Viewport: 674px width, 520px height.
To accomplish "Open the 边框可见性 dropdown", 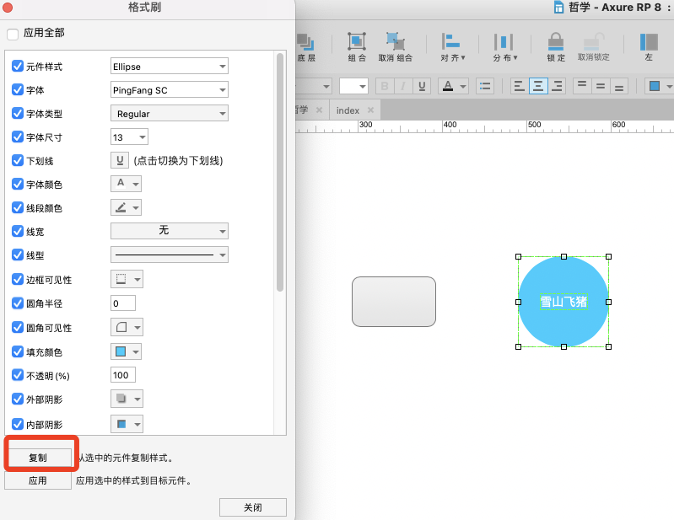I will click(127, 279).
